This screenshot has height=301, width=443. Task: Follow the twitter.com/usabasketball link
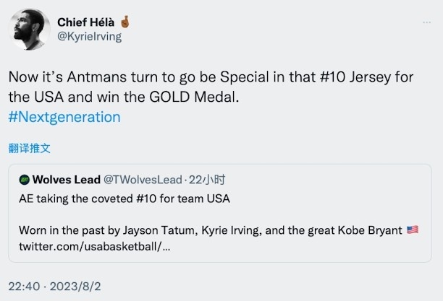(96, 246)
